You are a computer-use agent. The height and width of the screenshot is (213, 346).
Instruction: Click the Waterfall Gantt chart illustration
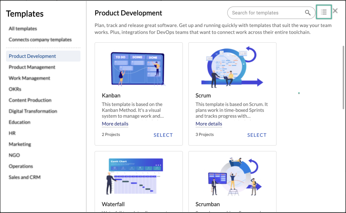134,177
